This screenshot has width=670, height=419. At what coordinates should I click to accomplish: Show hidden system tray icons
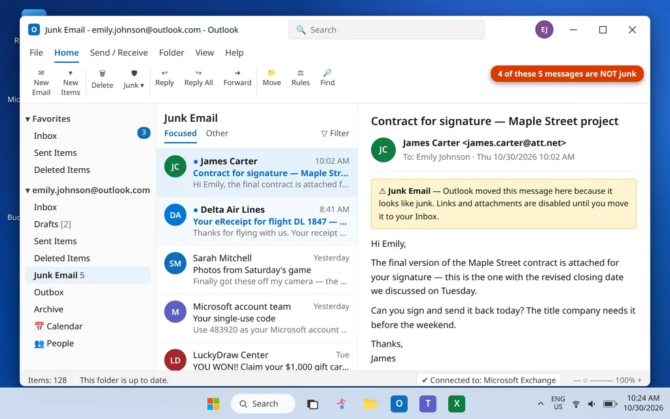point(540,403)
